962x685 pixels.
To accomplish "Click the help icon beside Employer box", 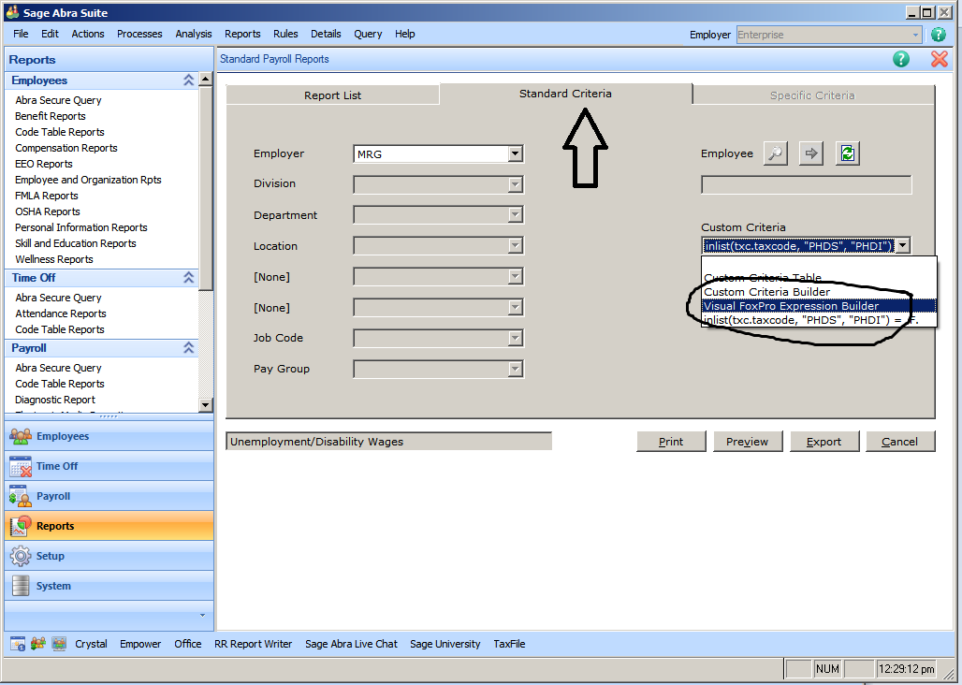I will click(939, 35).
